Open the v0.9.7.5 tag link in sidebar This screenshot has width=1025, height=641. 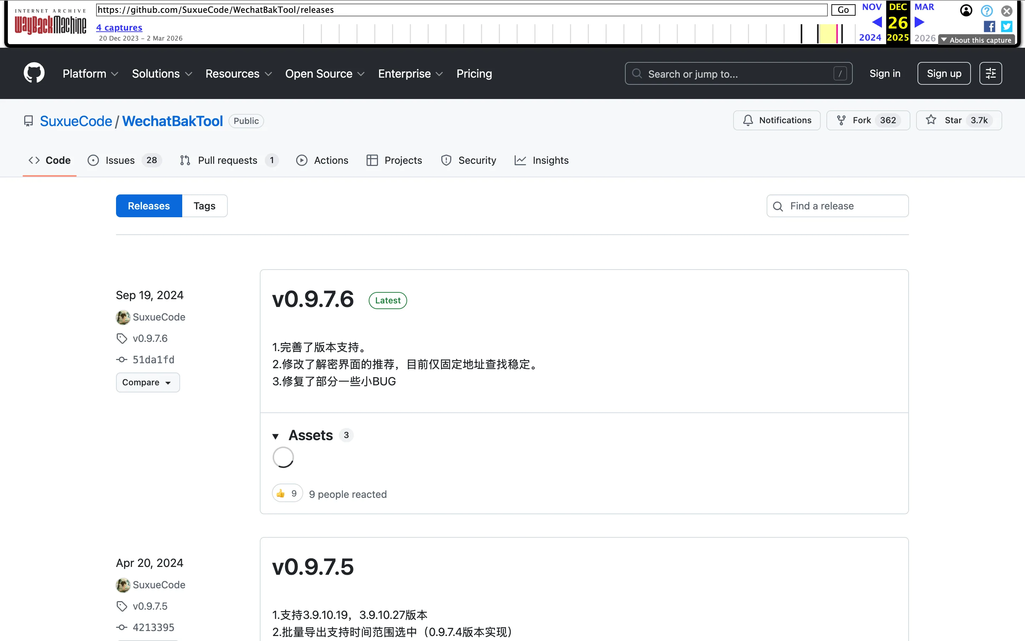click(x=150, y=606)
